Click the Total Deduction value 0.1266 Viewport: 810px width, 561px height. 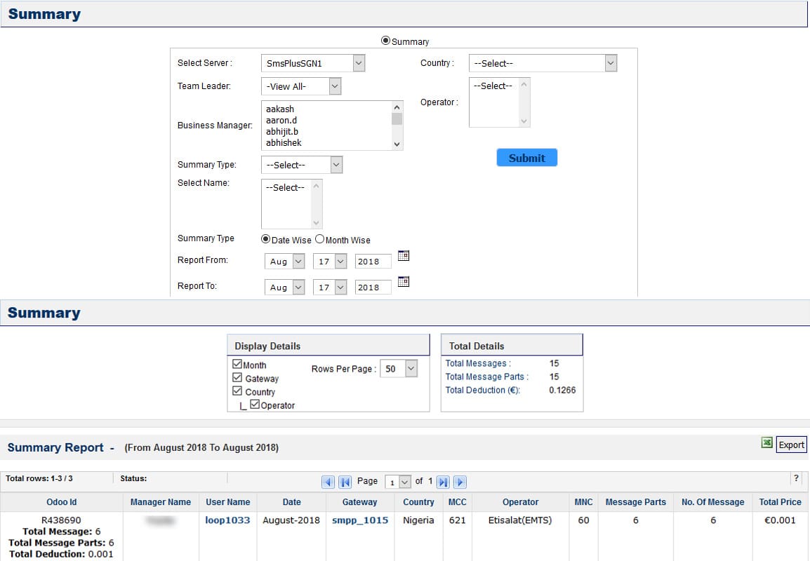point(562,390)
